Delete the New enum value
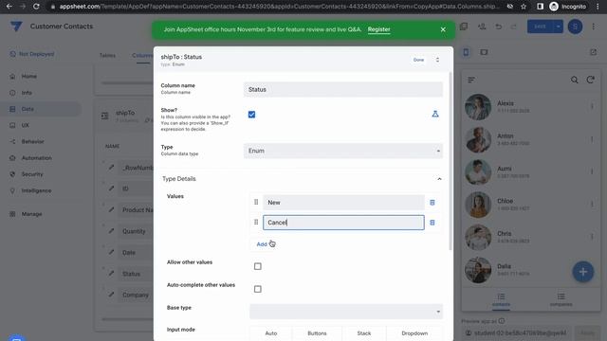Viewport: 607px width, 341px height. tap(432, 203)
